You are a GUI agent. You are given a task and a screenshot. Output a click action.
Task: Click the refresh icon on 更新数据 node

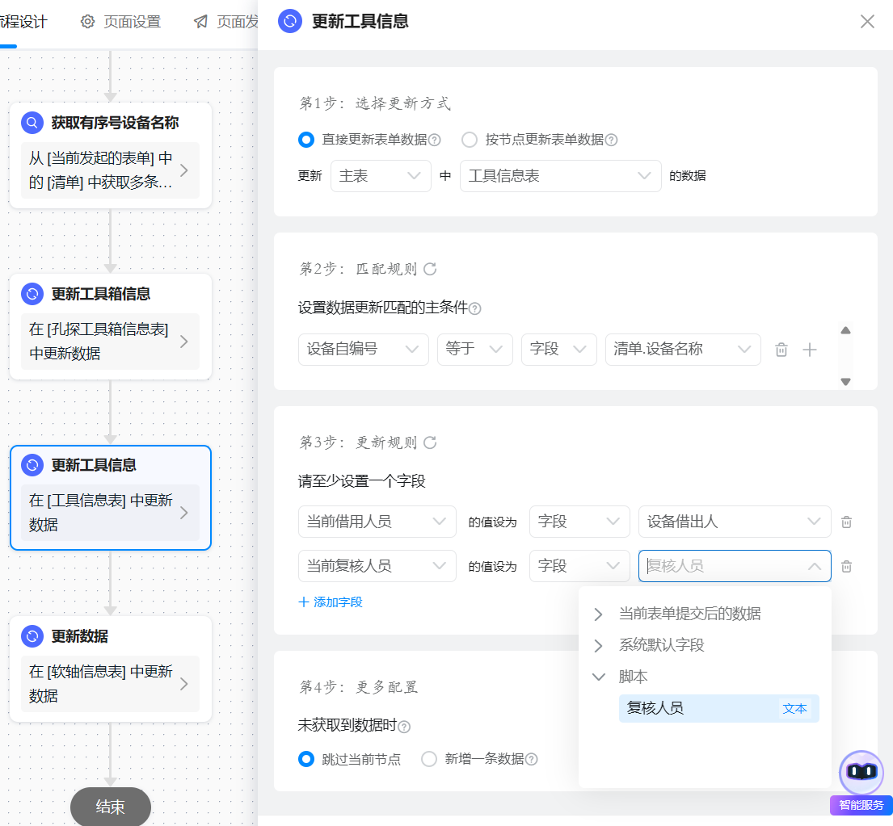click(32, 636)
